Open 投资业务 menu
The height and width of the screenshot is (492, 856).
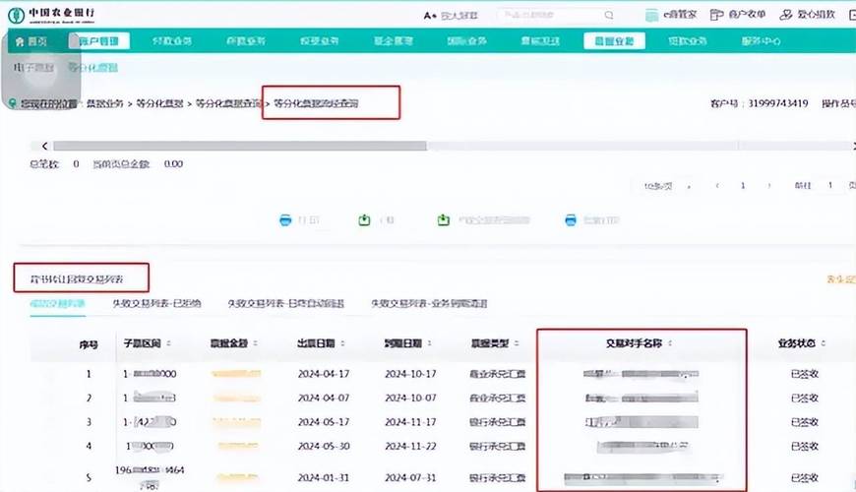(x=320, y=41)
